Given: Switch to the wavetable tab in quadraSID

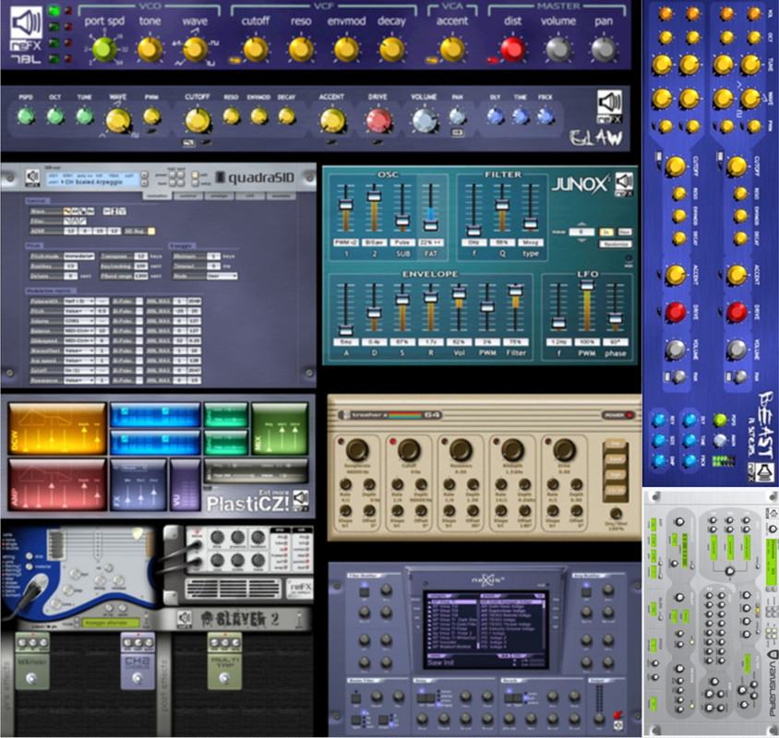Looking at the screenshot, I should pyautogui.click(x=281, y=196).
